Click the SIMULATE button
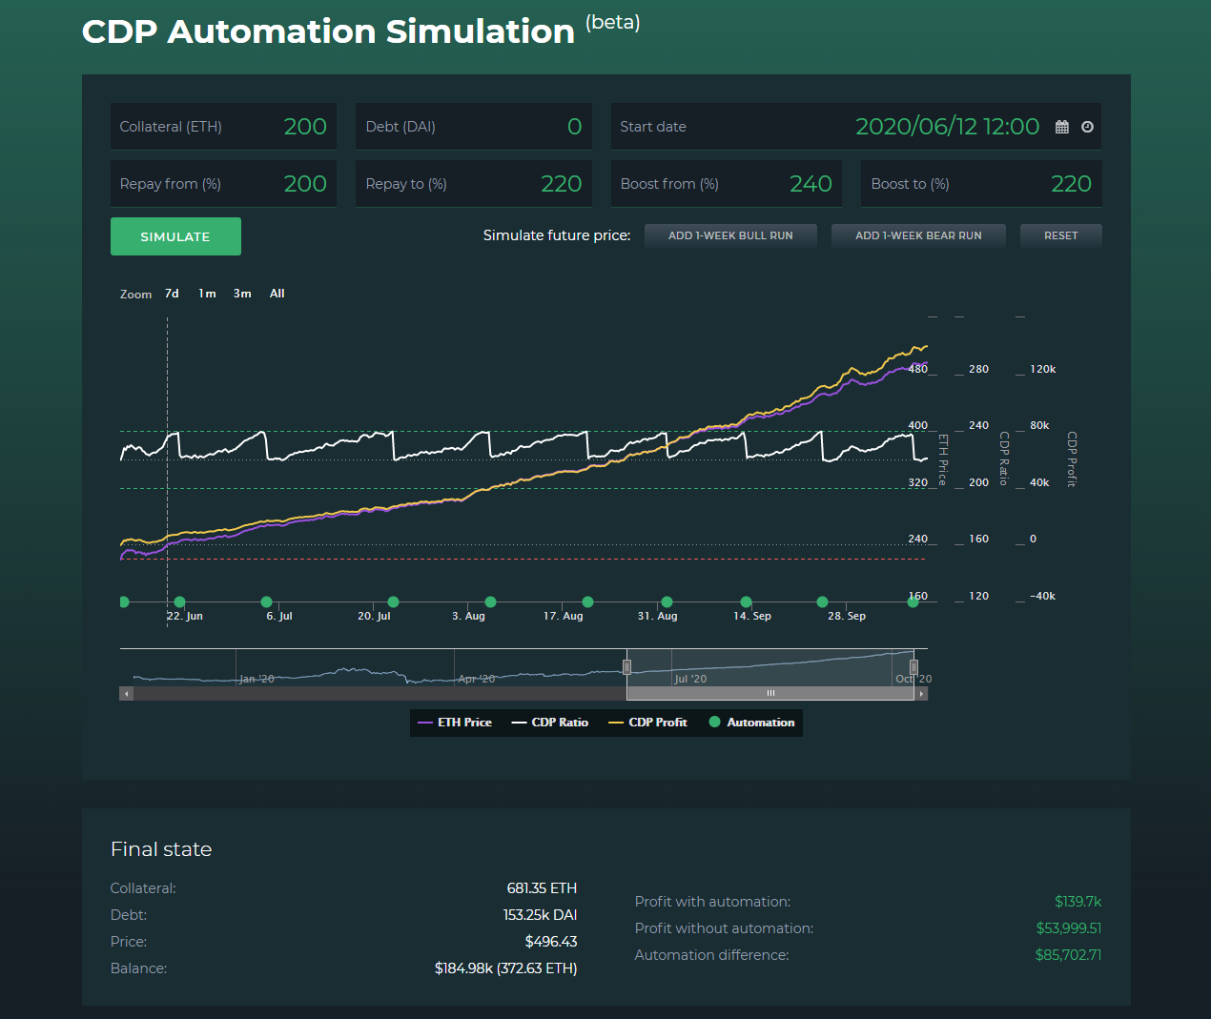This screenshot has height=1019, width=1211. click(x=175, y=235)
